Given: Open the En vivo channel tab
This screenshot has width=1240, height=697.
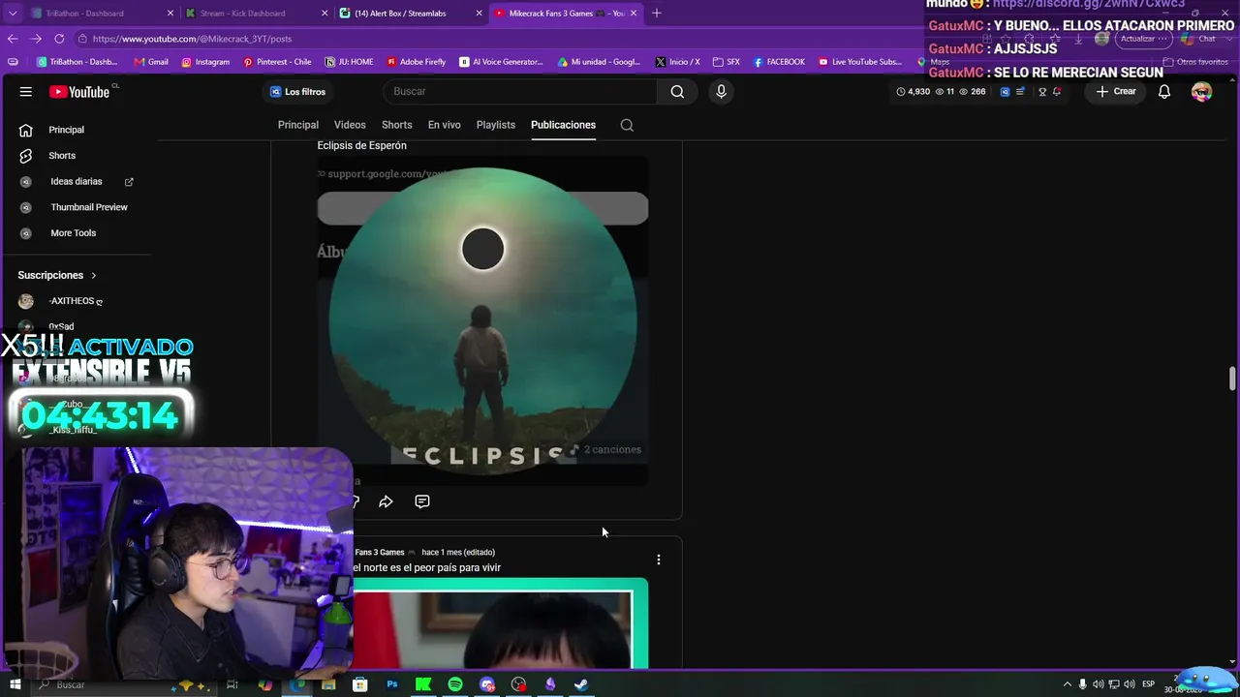Looking at the screenshot, I should 445,125.
